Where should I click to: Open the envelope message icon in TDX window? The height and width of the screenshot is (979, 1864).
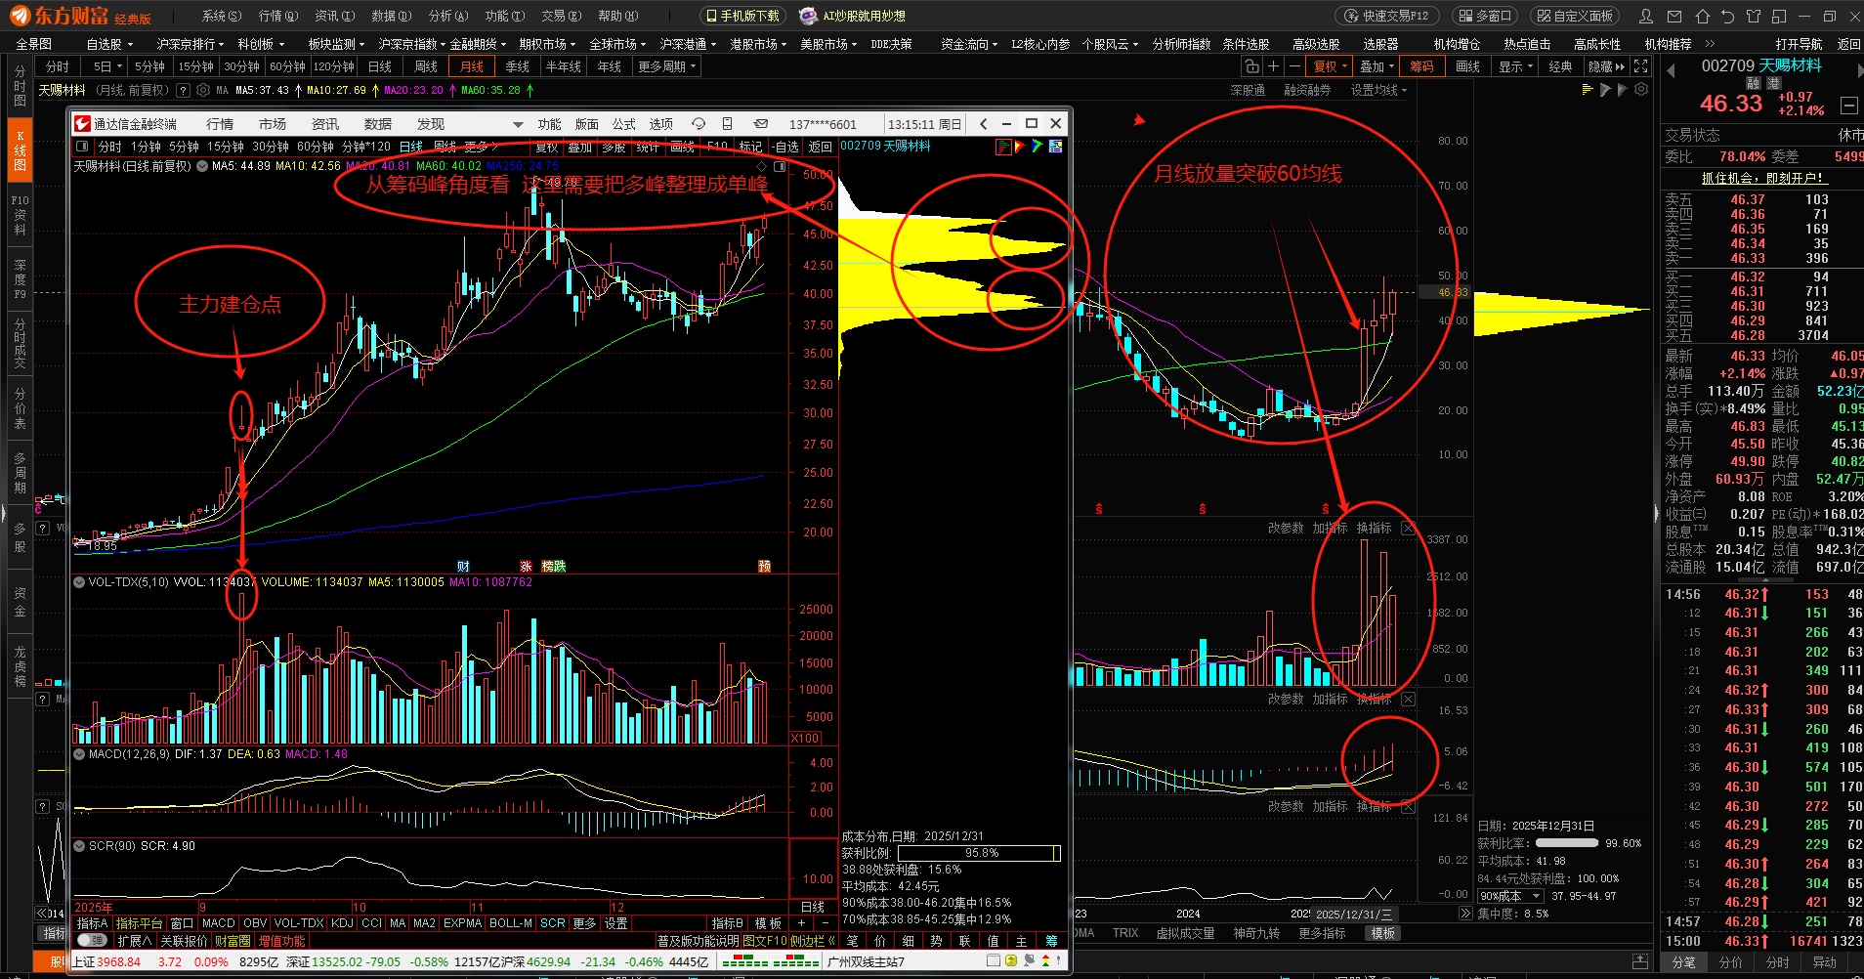pyautogui.click(x=761, y=124)
